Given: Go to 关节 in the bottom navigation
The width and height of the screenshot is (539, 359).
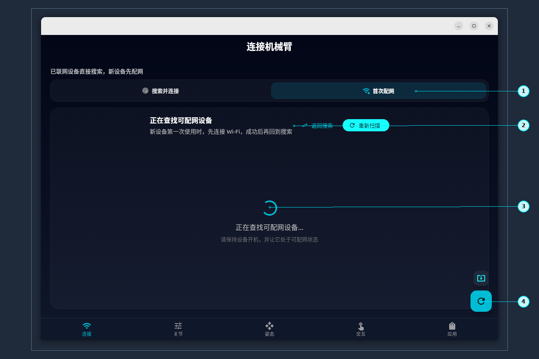Looking at the screenshot, I should (x=178, y=329).
